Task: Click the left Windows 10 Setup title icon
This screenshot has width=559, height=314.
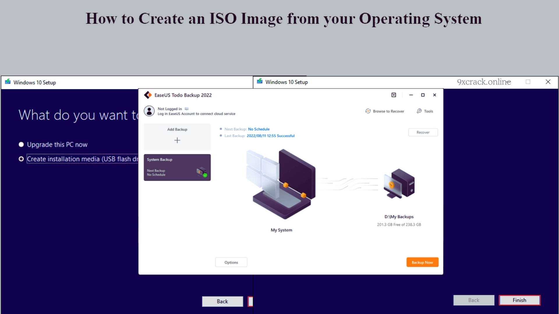Action: [8, 82]
